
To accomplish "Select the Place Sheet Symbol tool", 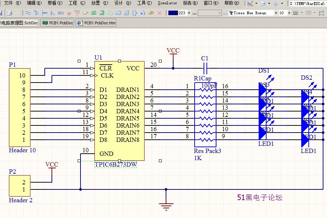I will point(94,13).
